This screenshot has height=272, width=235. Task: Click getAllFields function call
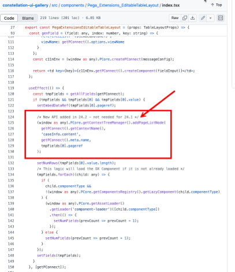point(83,94)
